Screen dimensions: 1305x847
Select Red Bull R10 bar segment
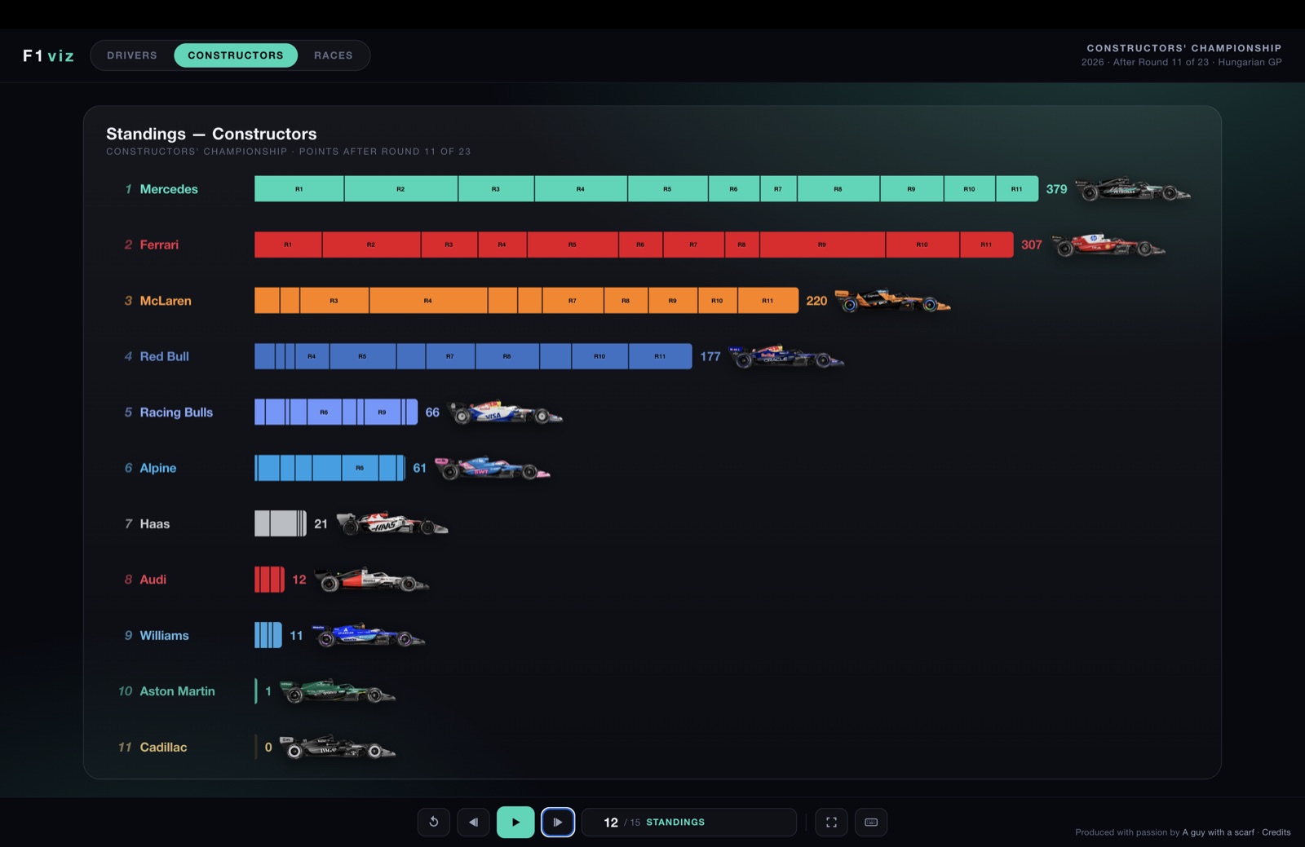pyautogui.click(x=599, y=356)
